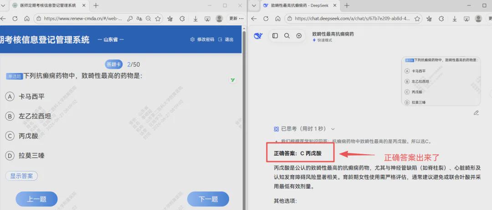This screenshot has width=492, height=210.
Task: Click 显示答案 show answer button
Action: 22,176
